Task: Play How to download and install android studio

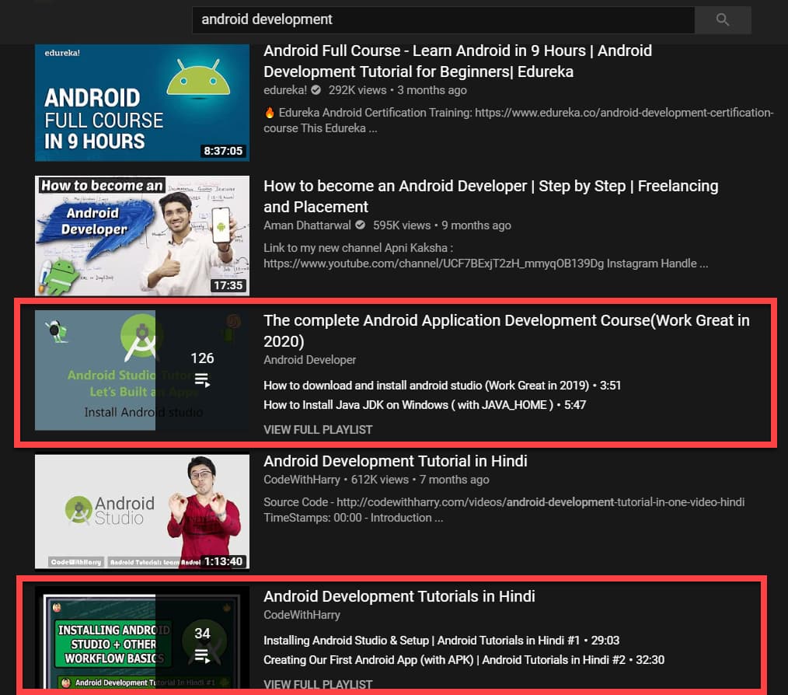Action: tap(442, 386)
